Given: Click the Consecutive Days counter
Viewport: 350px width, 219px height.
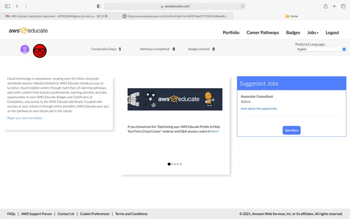Looking at the screenshot, I should (x=106, y=49).
